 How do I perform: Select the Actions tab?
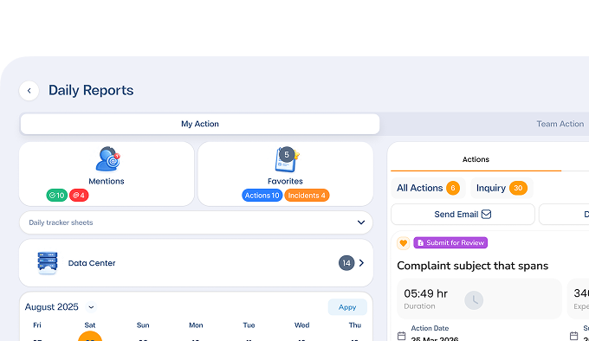coord(476,159)
